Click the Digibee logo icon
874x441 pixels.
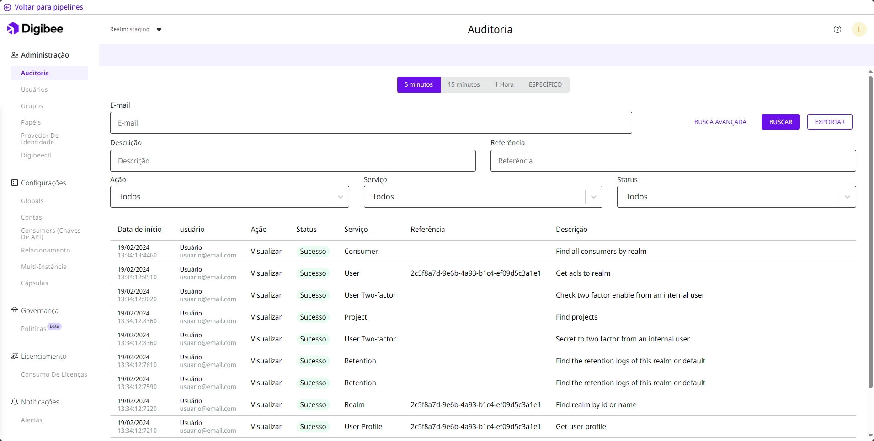(13, 29)
